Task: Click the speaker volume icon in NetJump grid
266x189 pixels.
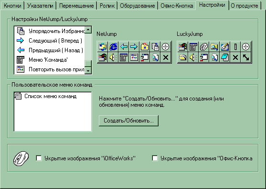Action: click(113, 57)
